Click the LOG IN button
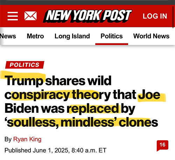This screenshot has height=160, width=175. (155, 16)
